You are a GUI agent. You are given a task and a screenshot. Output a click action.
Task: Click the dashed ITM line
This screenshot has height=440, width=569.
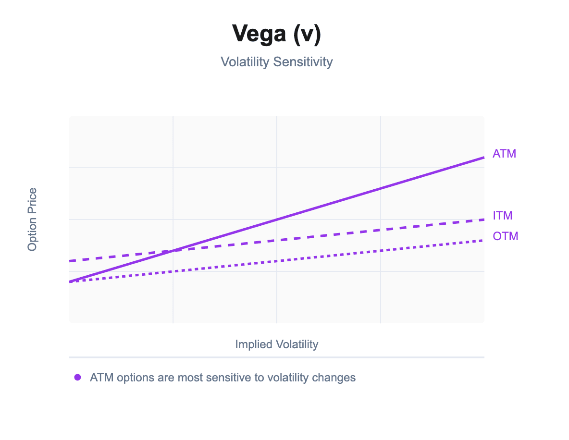[381, 230]
